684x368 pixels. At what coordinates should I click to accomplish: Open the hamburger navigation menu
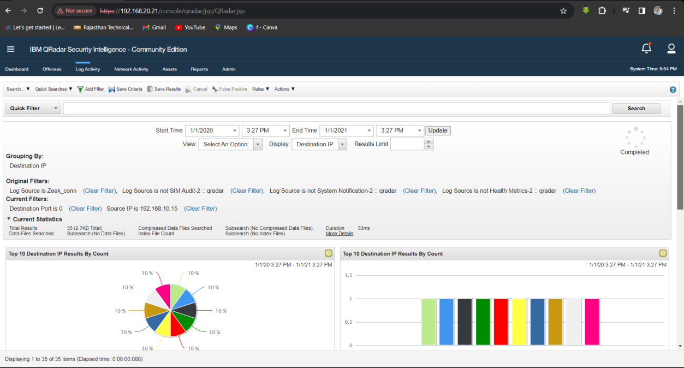10,49
